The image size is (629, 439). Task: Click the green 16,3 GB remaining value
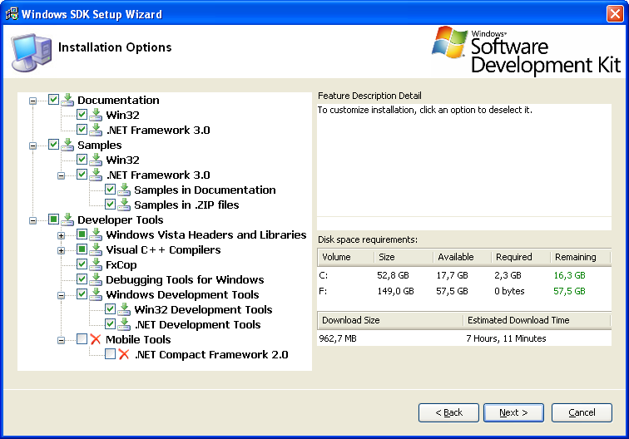tap(569, 275)
